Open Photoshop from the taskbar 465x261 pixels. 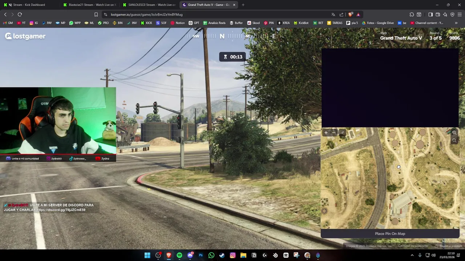[201, 255]
